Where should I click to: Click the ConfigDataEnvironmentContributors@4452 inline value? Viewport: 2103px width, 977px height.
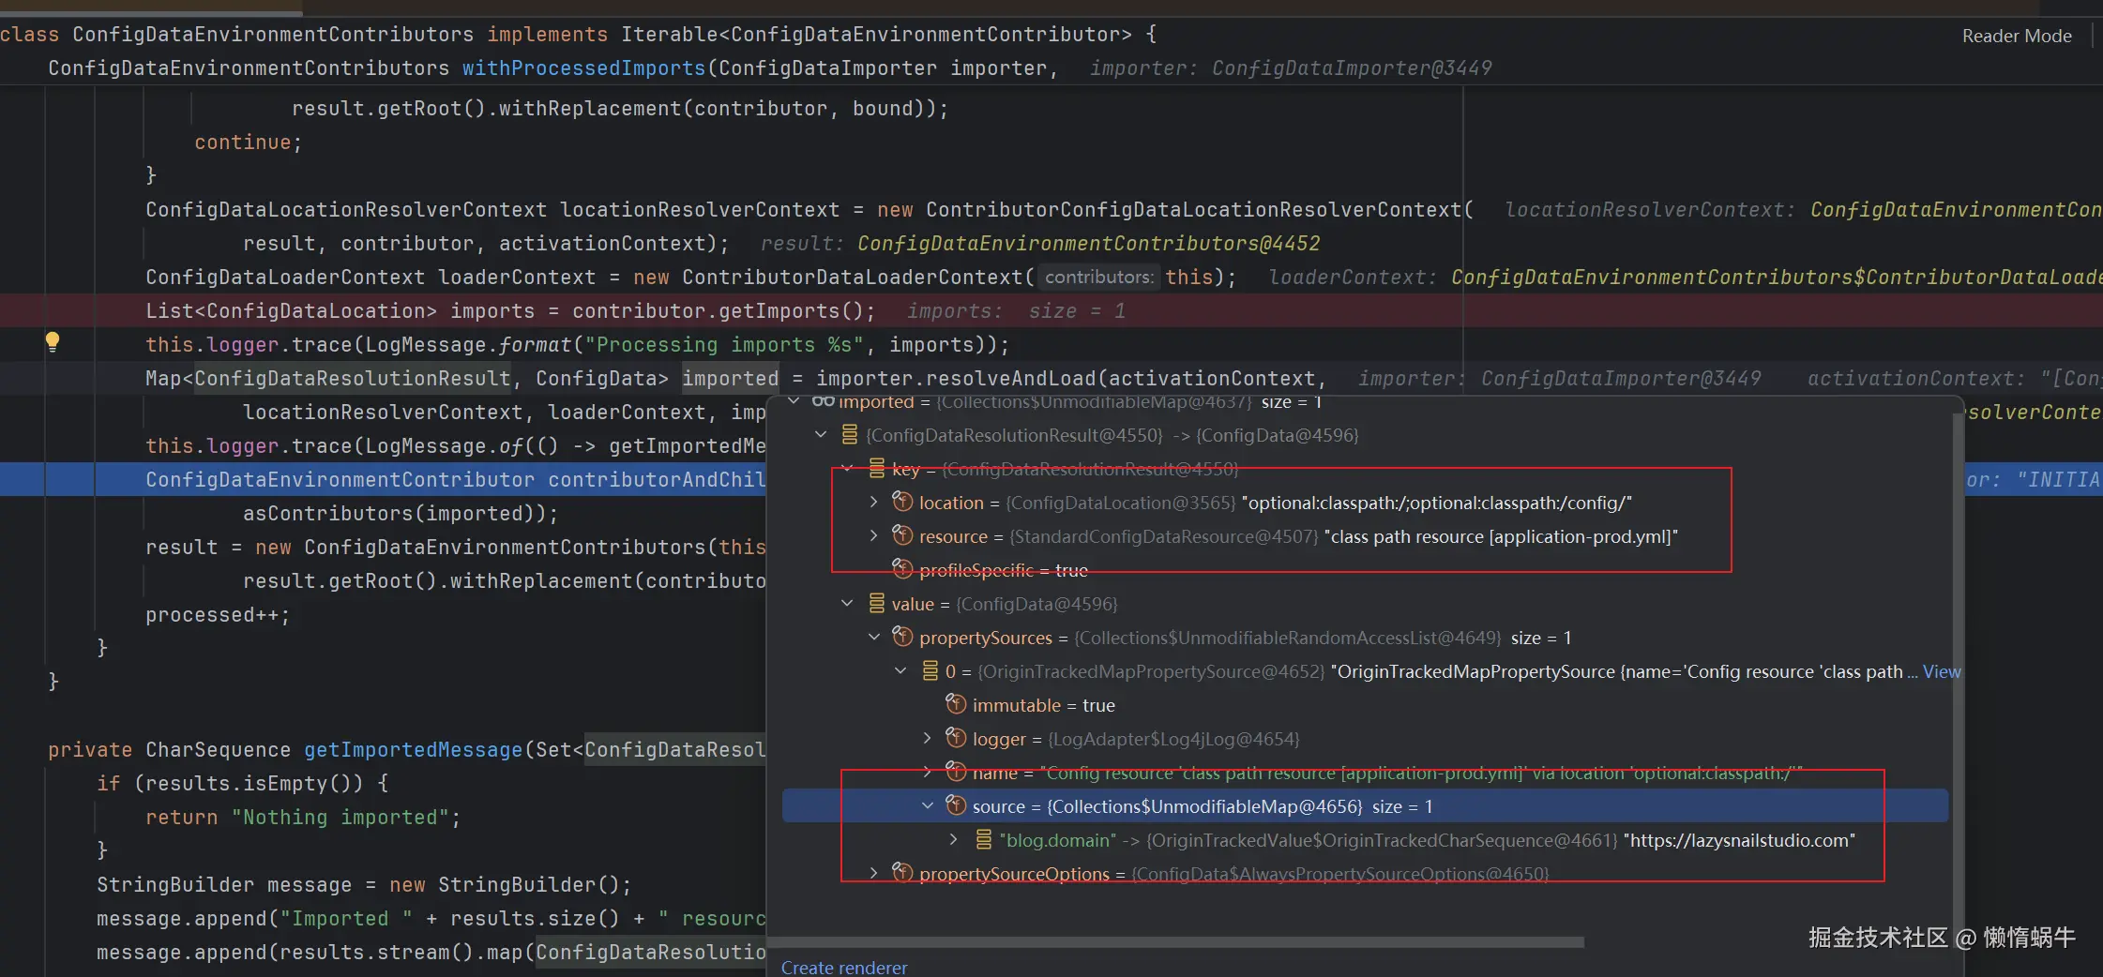tap(1088, 244)
